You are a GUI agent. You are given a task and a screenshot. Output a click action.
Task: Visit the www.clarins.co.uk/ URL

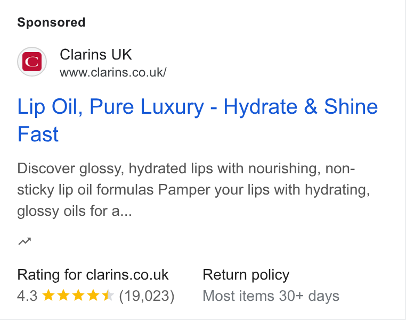tap(113, 72)
